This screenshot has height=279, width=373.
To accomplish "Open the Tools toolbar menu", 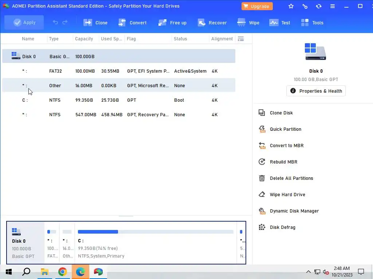I will [312, 23].
